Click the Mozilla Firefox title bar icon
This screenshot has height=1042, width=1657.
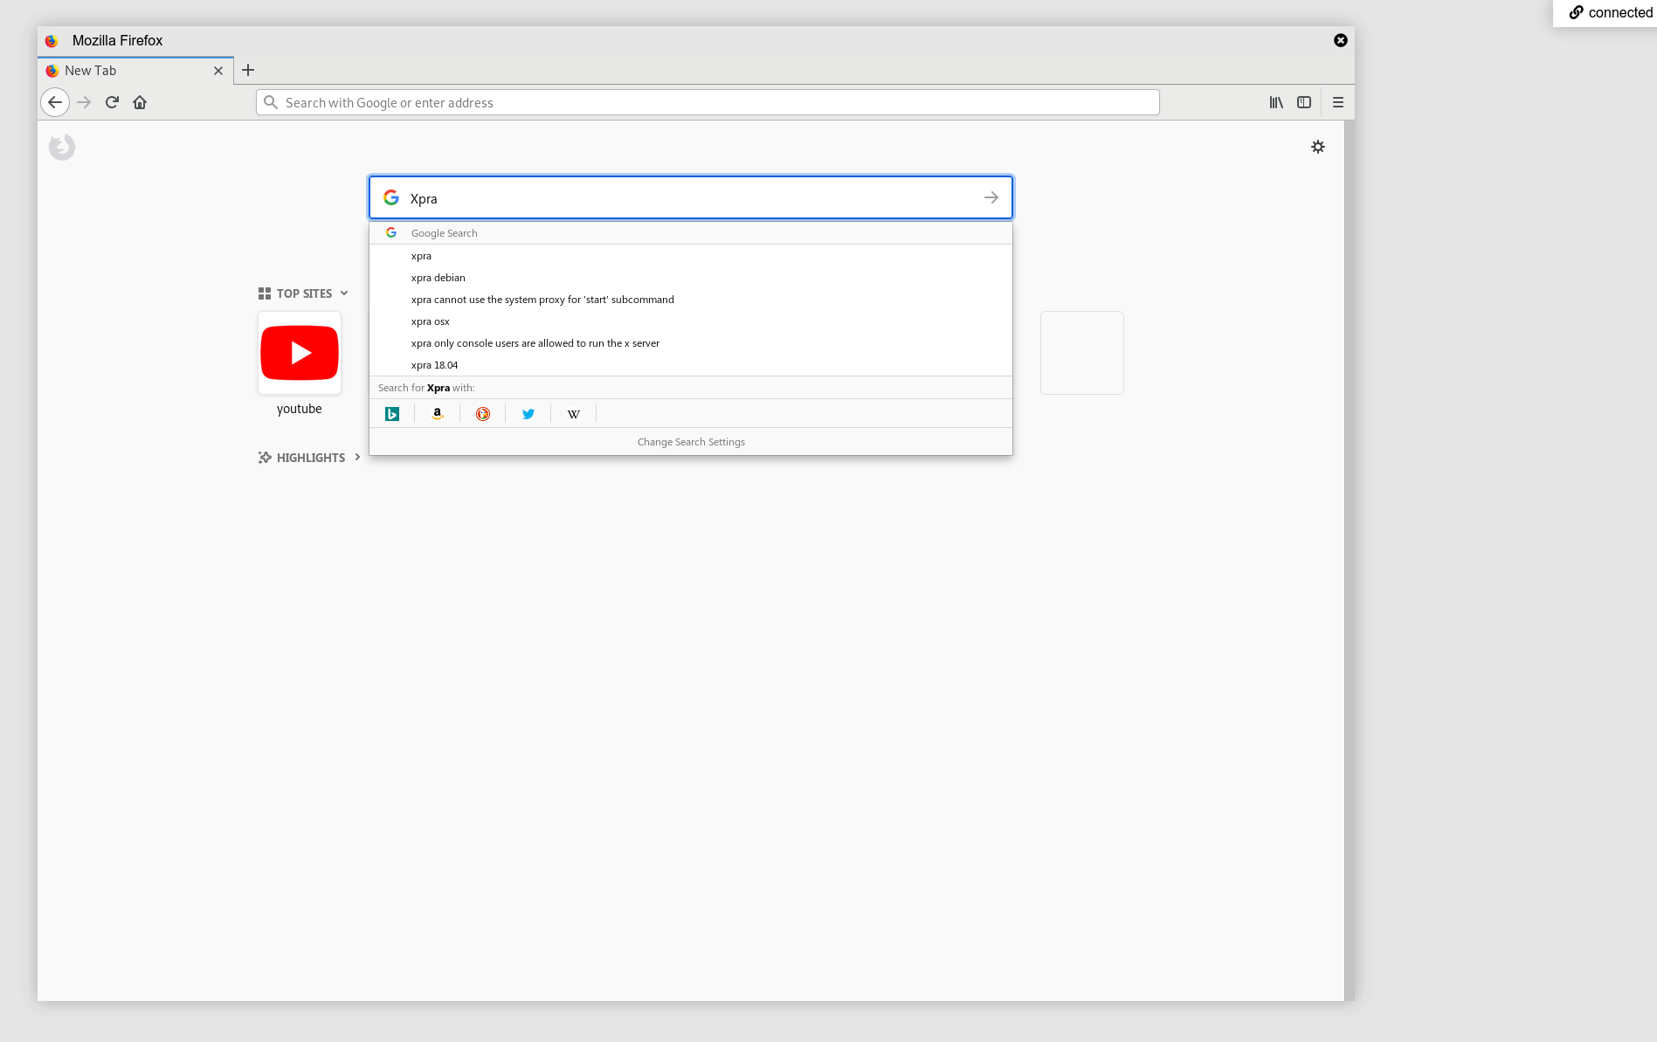52,41
